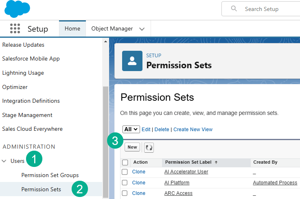Click the search magnifier icon
The image size is (300, 199).
(234, 9)
